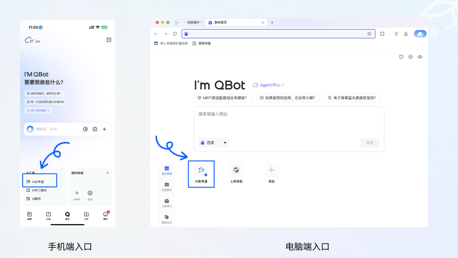
Task: Tap voice input icon in phone search bar
Action: 85,129
